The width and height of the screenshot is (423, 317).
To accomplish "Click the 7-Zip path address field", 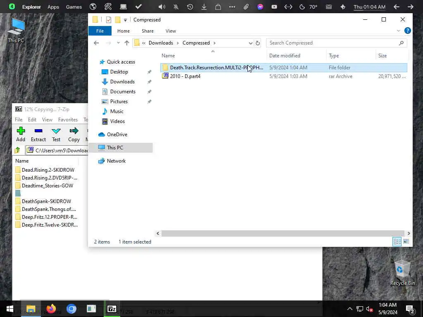I will (x=57, y=150).
